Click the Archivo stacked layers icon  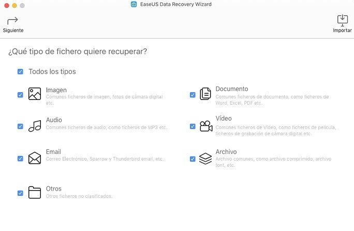tap(205, 158)
